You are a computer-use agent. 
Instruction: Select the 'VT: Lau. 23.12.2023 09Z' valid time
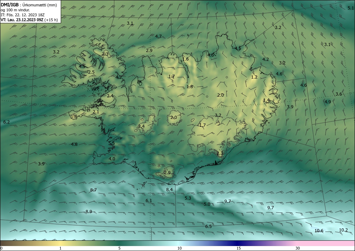22,20
